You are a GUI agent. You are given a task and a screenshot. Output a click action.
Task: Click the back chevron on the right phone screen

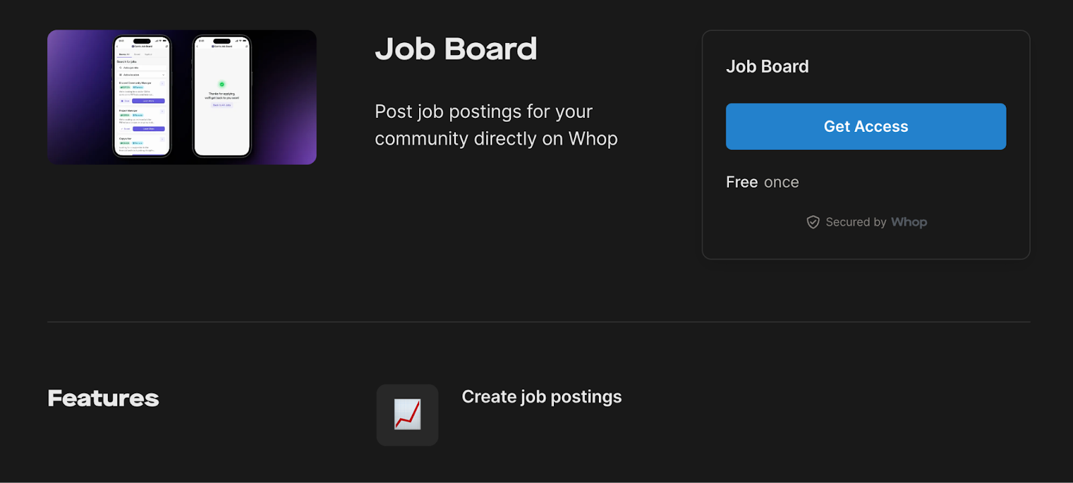[x=198, y=46]
